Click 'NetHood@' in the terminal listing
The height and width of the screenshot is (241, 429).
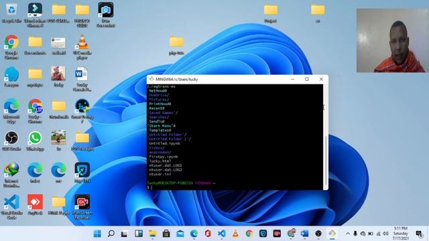[158, 91]
